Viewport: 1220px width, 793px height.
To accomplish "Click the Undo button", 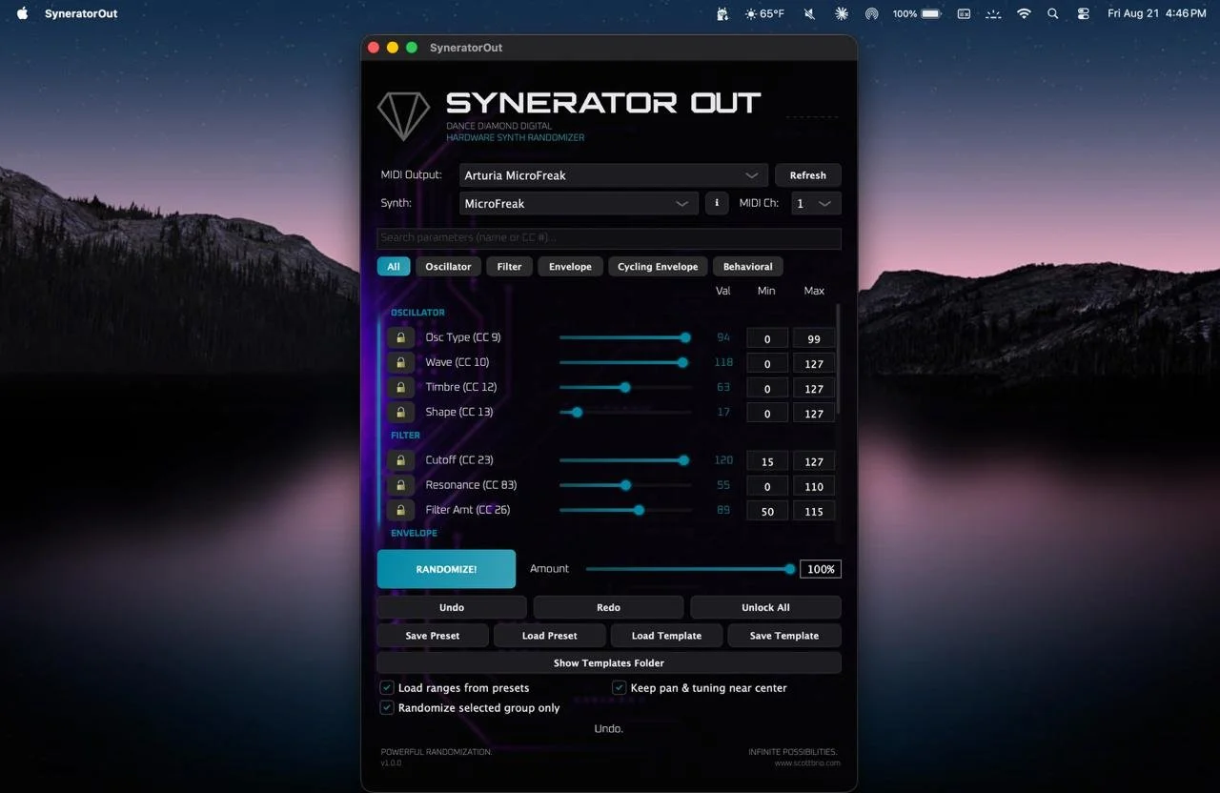I will point(452,607).
